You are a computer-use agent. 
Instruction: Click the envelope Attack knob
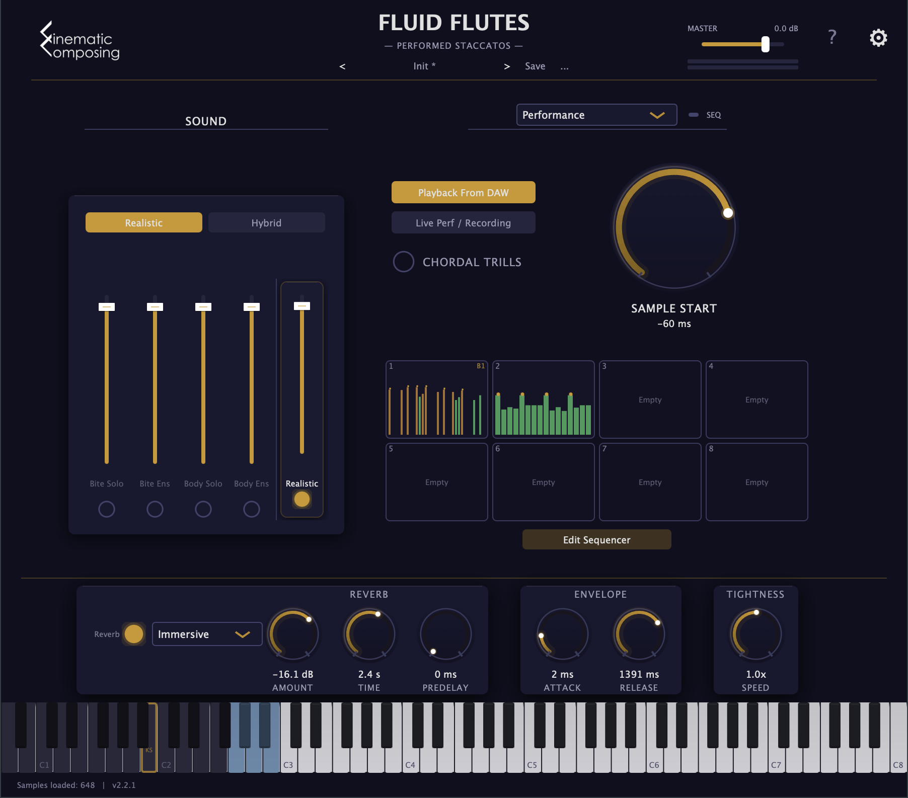pyautogui.click(x=563, y=634)
